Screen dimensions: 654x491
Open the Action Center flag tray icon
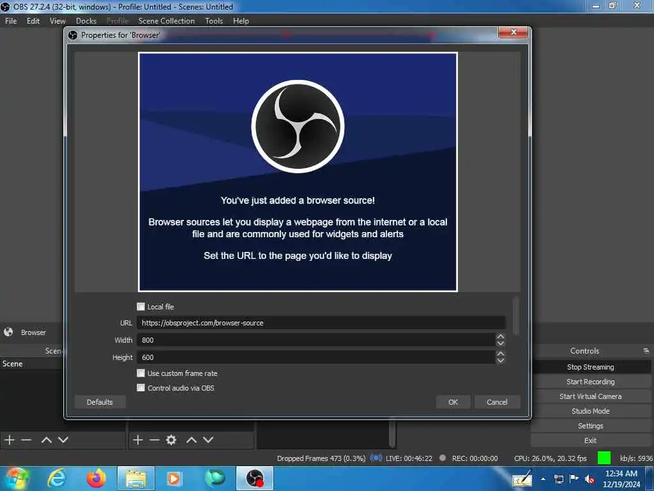pos(574,479)
